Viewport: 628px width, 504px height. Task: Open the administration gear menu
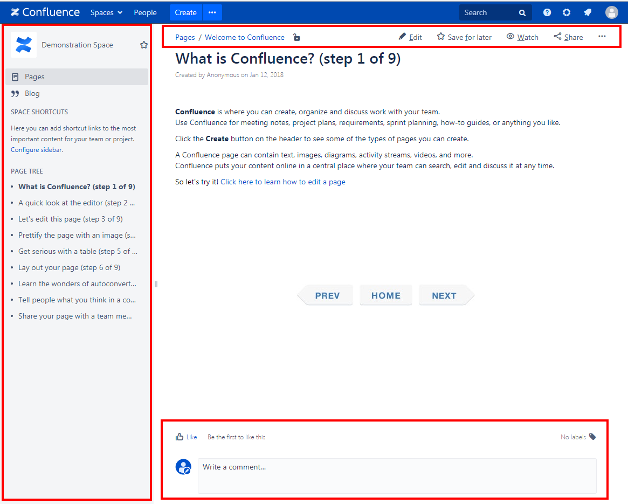click(567, 12)
